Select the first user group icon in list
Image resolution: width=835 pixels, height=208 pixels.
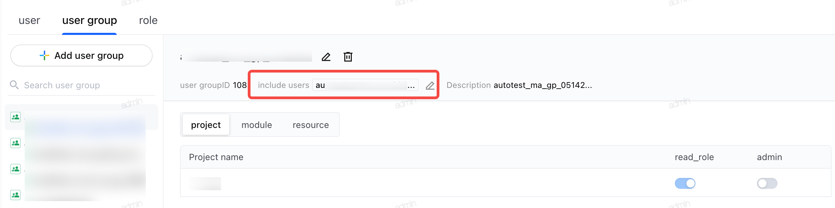coord(15,117)
